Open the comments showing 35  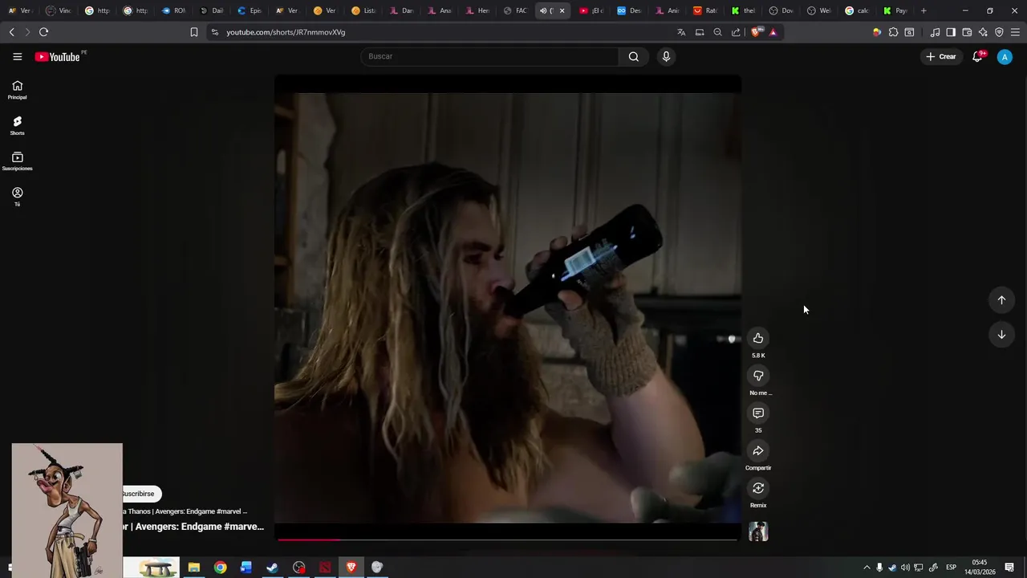click(x=758, y=413)
